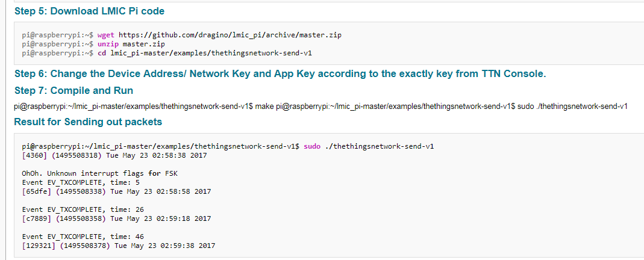Click the [65dfe] timestamp output line
The image size is (644, 260).
click(116, 192)
